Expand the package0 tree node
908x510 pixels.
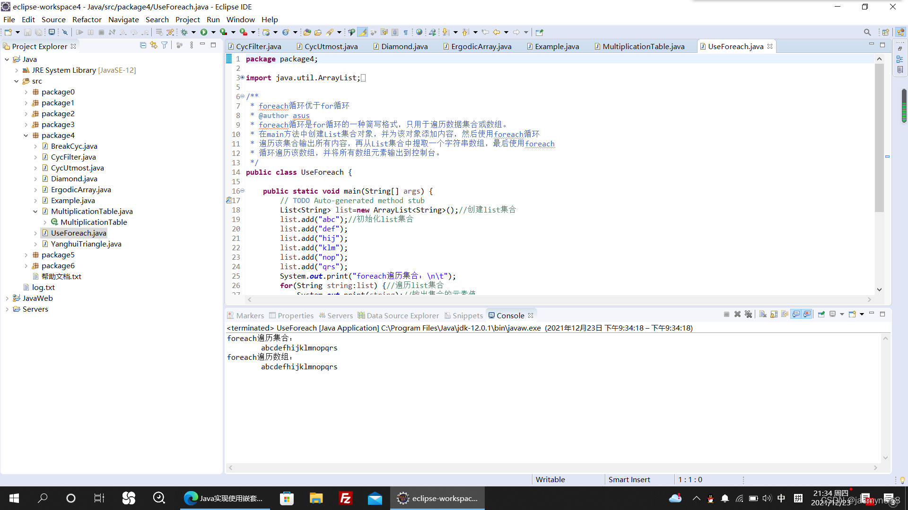pyautogui.click(x=26, y=92)
